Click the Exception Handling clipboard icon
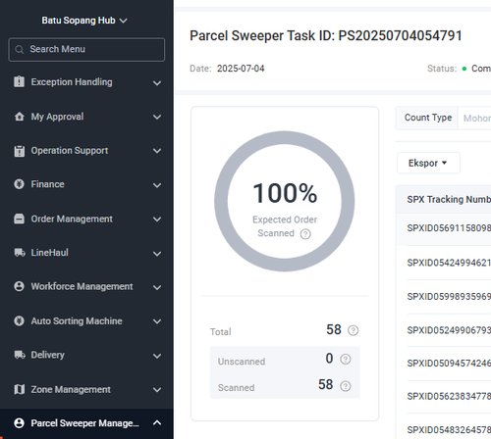491x439 pixels. tap(19, 81)
